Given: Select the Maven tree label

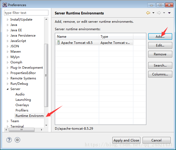Looking at the screenshot, I should point(16,52).
